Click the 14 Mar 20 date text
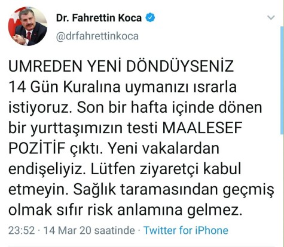This screenshot has height=247, width=284. pyautogui.click(x=68, y=230)
